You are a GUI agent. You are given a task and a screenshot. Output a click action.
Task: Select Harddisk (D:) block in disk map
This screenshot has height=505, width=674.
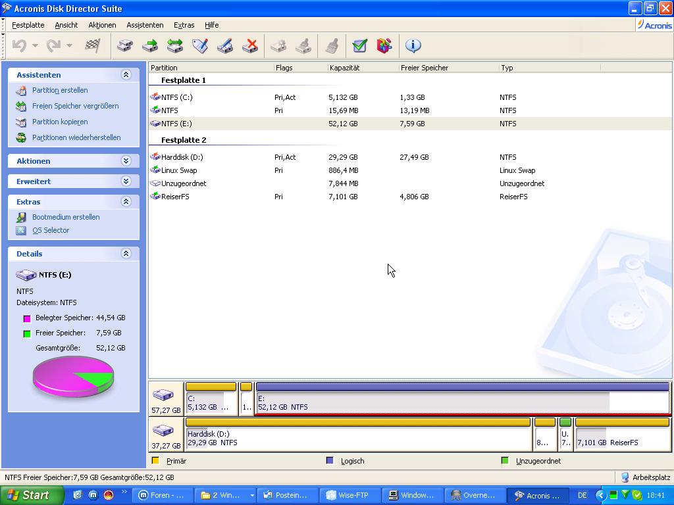point(358,435)
